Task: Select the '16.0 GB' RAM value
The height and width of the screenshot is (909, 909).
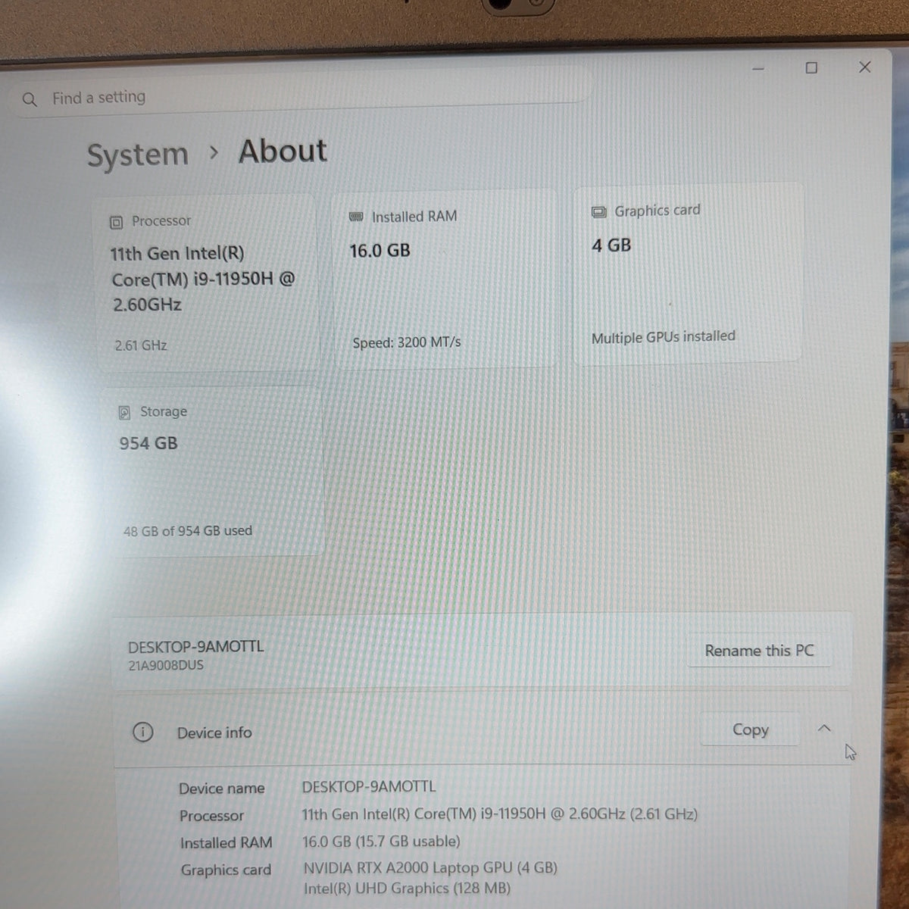Action: pyautogui.click(x=380, y=251)
